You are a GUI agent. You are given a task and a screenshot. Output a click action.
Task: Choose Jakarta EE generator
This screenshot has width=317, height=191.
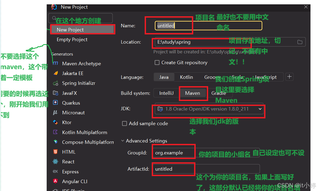[73, 73]
